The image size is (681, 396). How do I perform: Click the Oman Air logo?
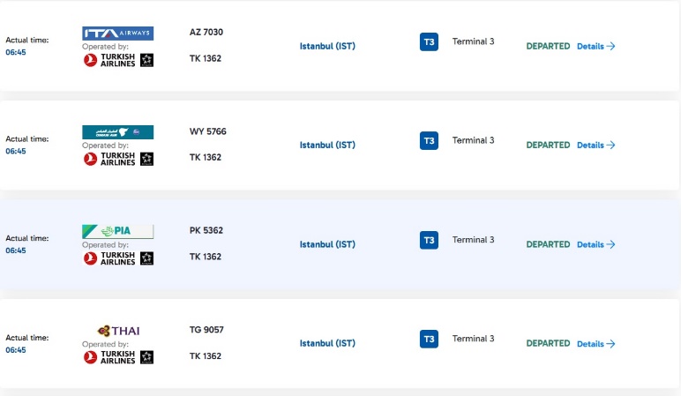pyautogui.click(x=117, y=132)
